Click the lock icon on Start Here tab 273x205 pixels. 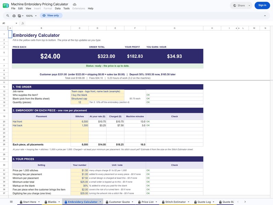(x=21, y=202)
